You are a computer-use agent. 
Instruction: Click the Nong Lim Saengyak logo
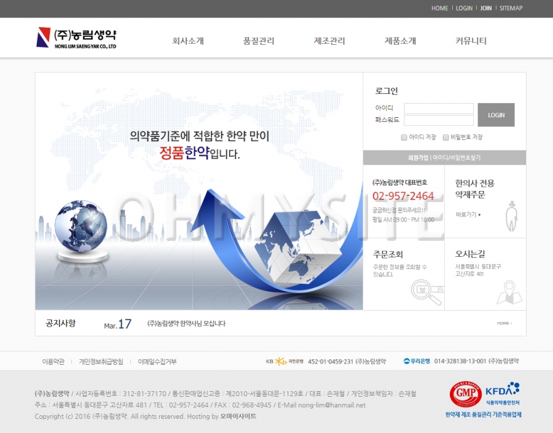(x=76, y=37)
